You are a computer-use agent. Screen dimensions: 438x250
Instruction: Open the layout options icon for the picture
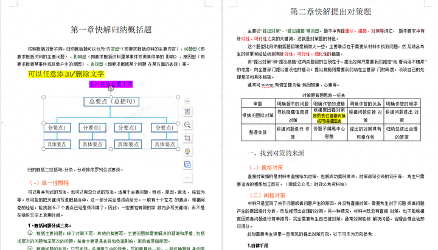pos(188,111)
